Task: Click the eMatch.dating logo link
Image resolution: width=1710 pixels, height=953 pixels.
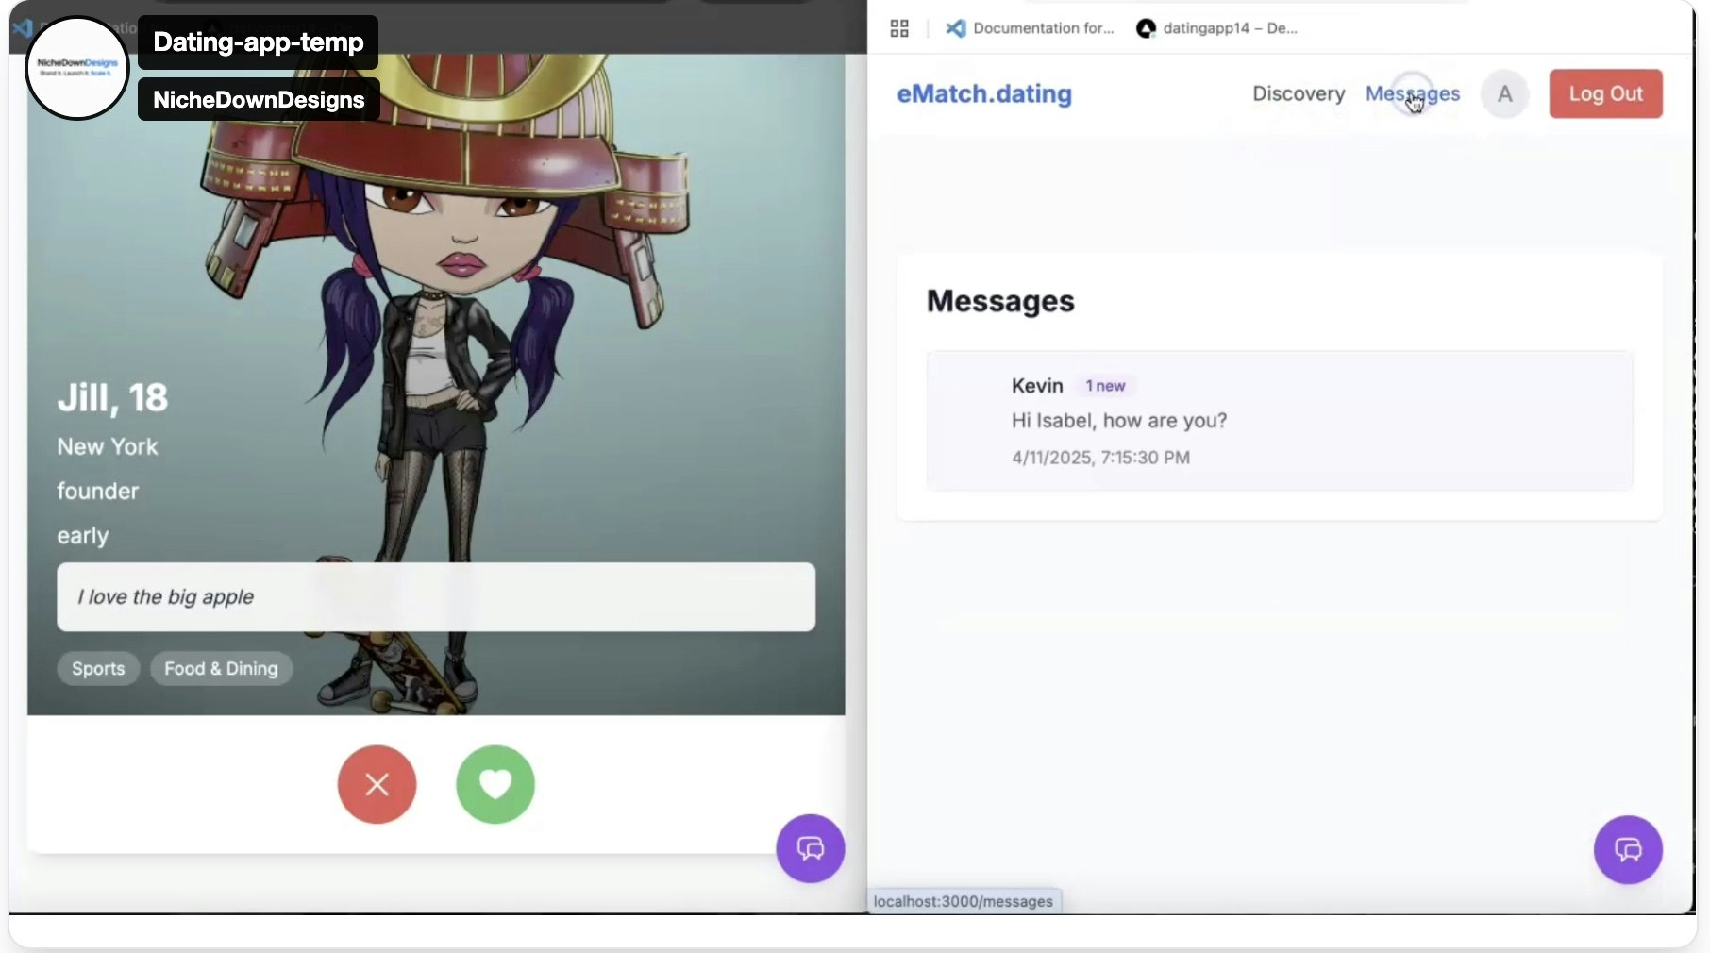Action: click(x=983, y=93)
